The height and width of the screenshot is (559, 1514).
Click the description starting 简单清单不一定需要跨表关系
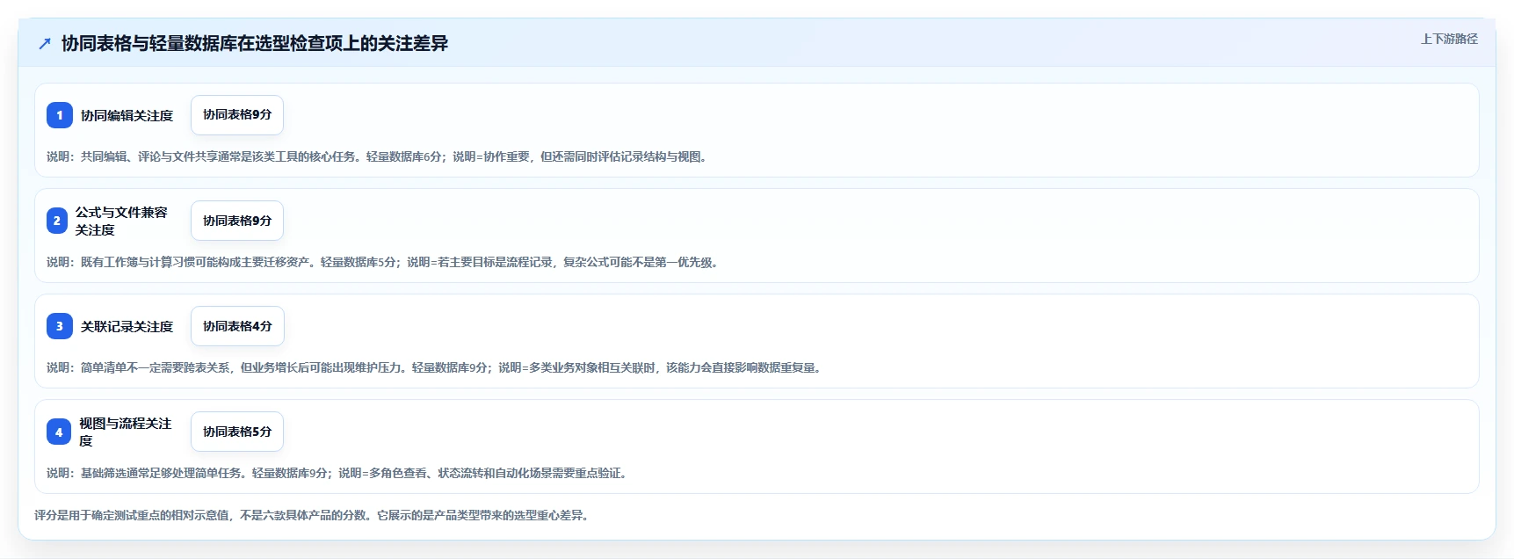pos(435,367)
